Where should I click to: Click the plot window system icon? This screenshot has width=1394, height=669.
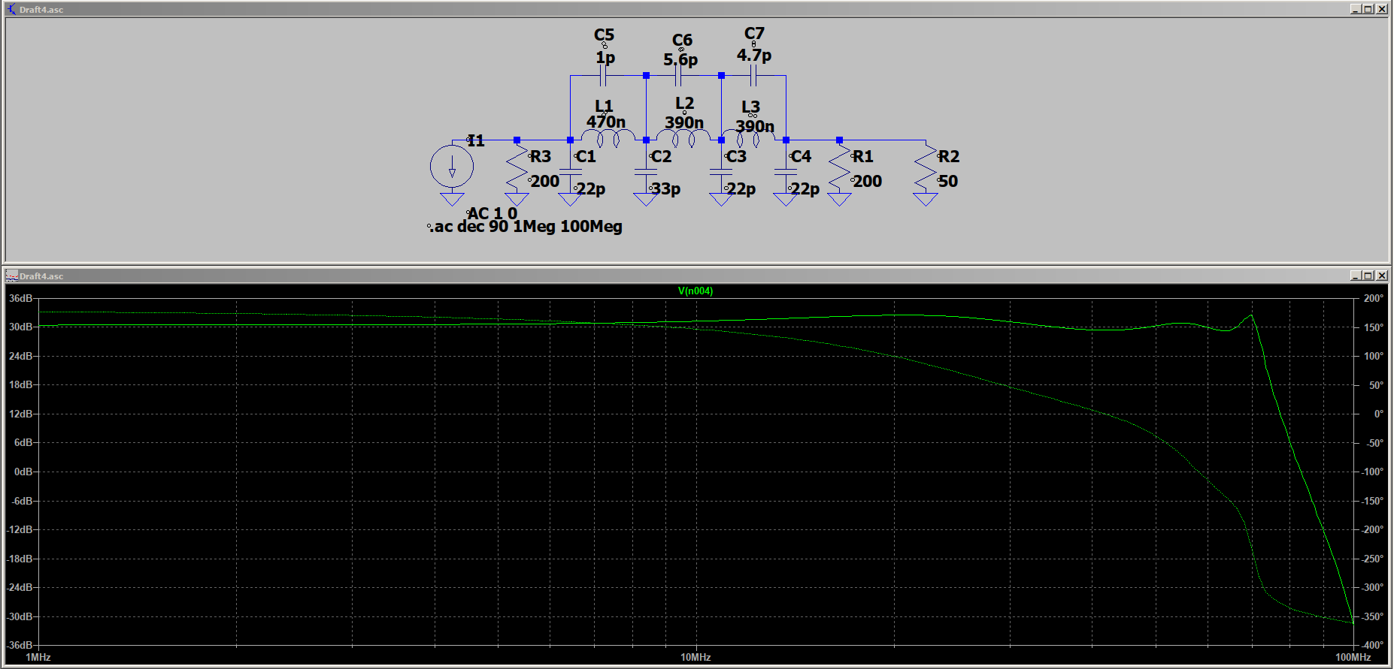(11, 276)
